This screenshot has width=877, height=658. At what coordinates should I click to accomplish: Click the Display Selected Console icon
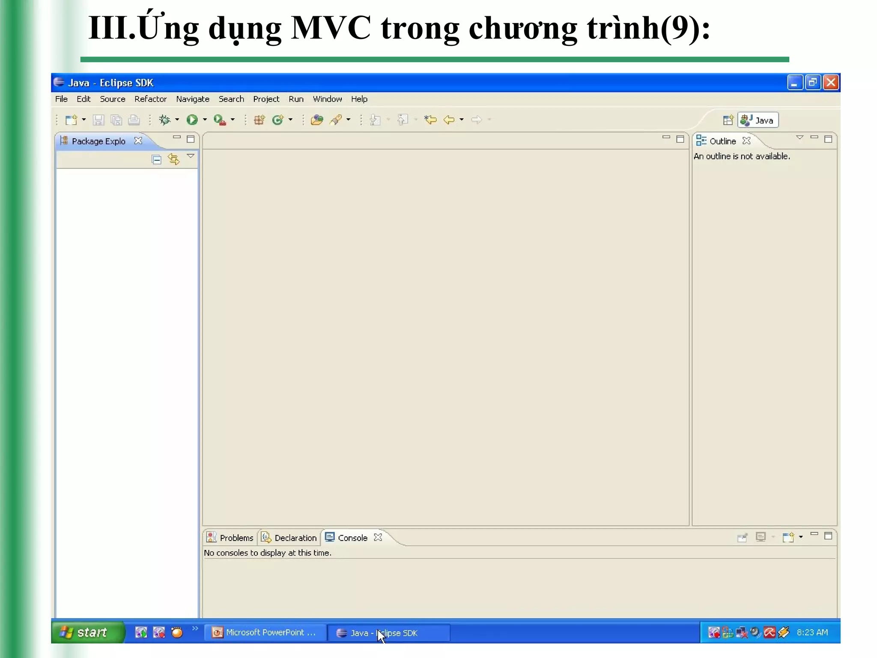pyautogui.click(x=761, y=537)
